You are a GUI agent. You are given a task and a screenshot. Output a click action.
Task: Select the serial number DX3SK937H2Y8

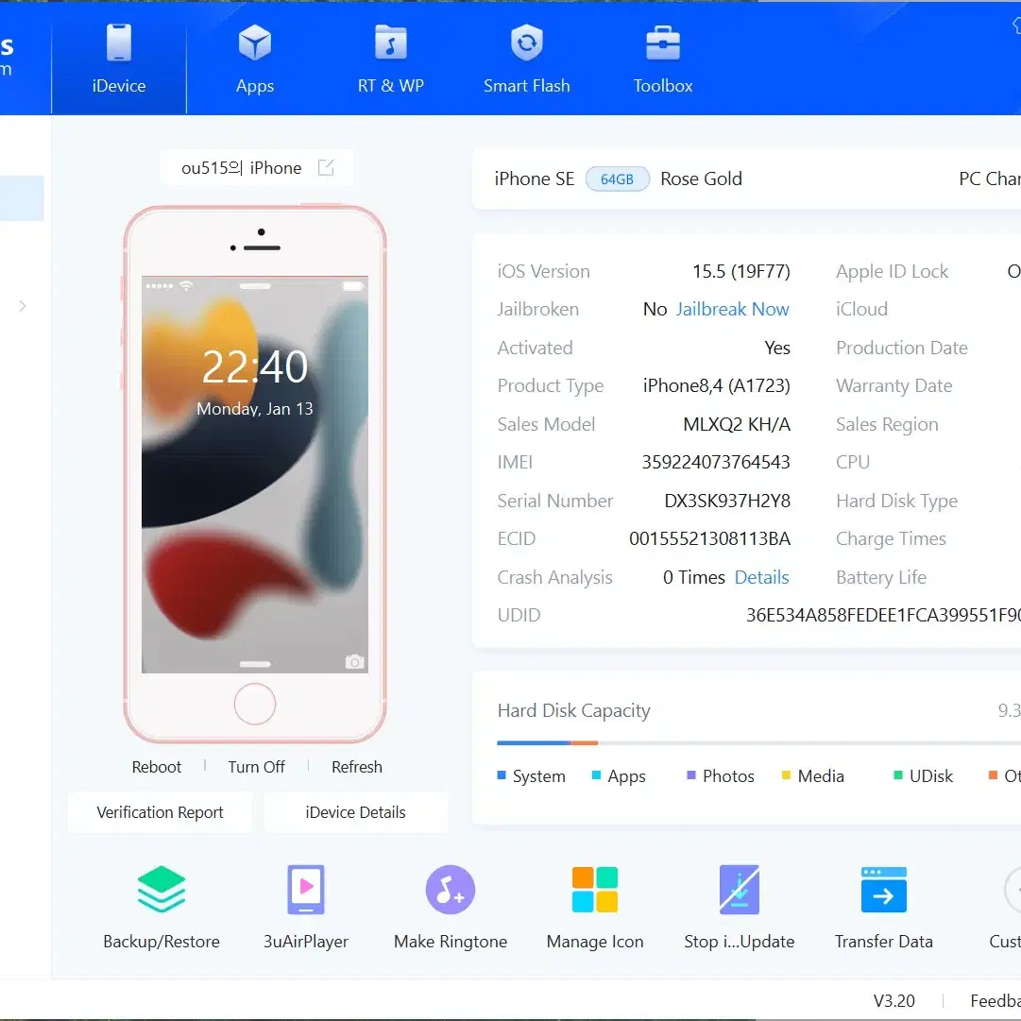click(x=727, y=501)
